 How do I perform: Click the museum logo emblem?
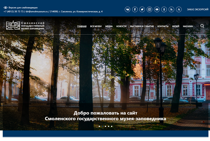coord(13,25)
